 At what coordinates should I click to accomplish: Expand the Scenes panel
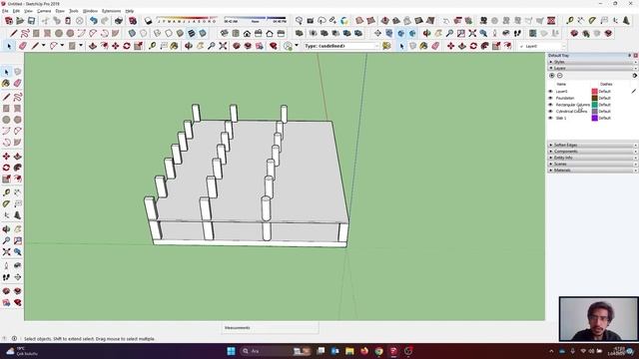tap(592, 164)
